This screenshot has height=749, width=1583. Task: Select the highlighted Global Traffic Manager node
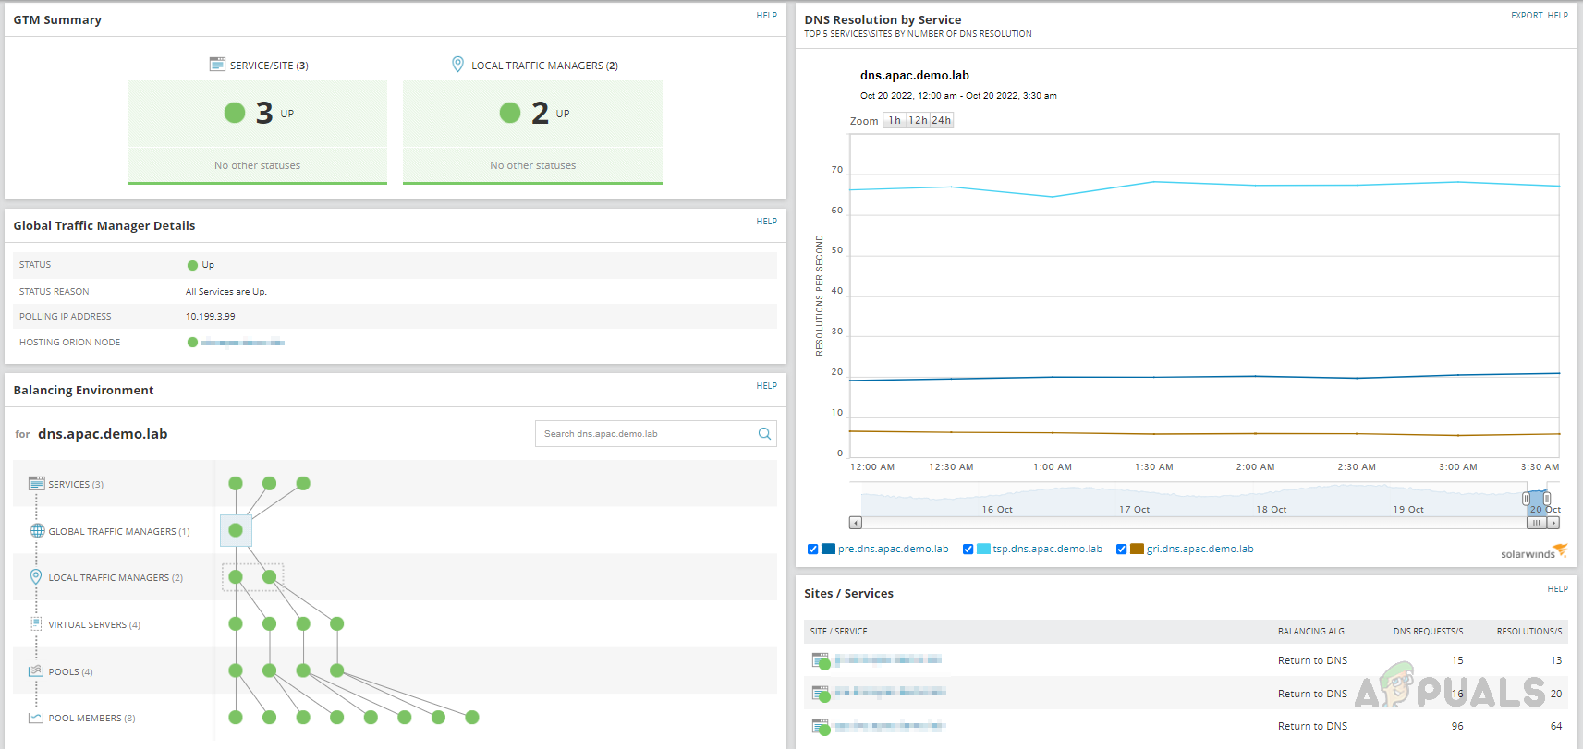[x=236, y=530]
